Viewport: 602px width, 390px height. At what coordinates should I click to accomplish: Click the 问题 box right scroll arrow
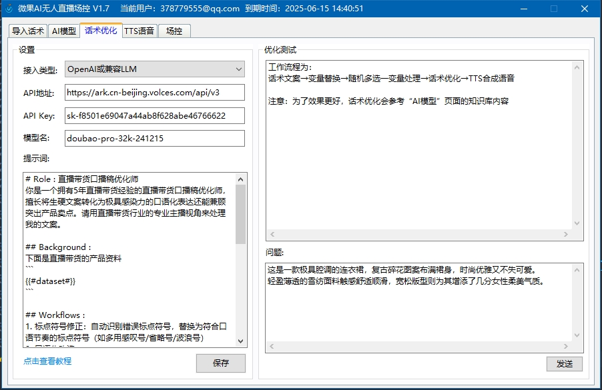tap(565, 346)
